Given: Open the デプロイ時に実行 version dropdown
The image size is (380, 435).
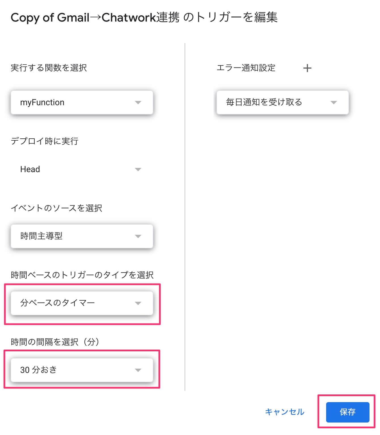Looking at the screenshot, I should [x=82, y=169].
